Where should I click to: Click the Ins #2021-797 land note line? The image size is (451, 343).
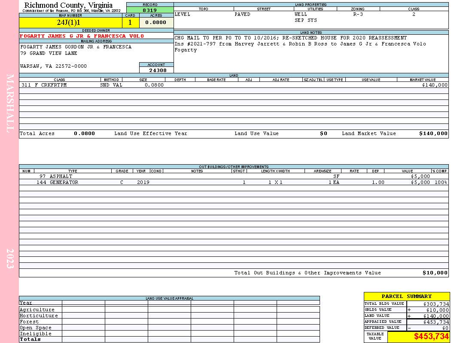click(300, 44)
